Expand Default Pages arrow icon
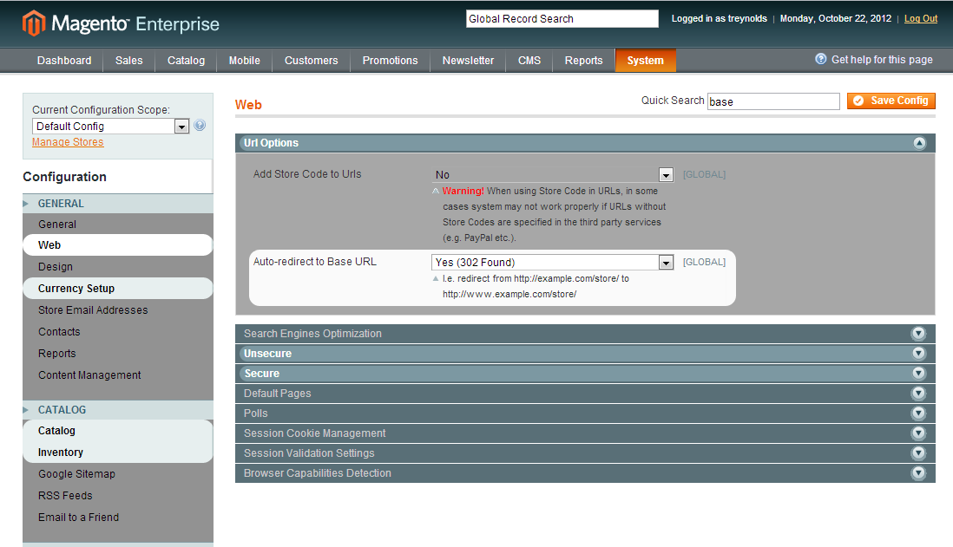Image resolution: width=953 pixels, height=547 pixels. pyautogui.click(x=918, y=394)
